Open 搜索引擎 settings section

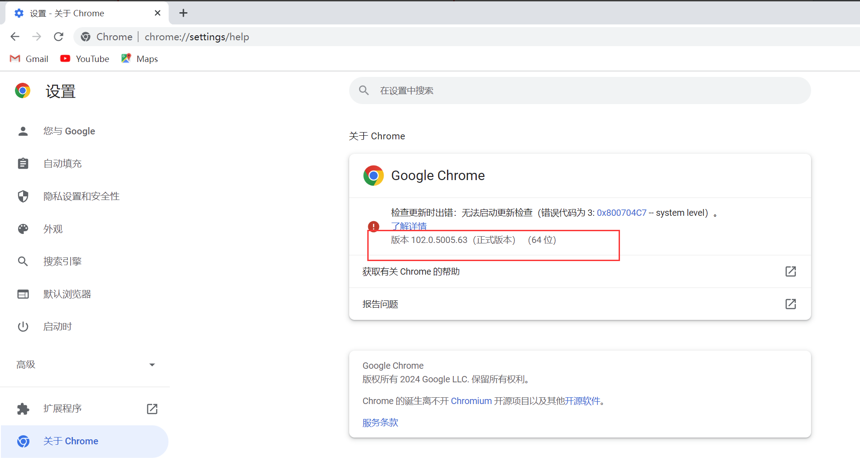coord(85,262)
